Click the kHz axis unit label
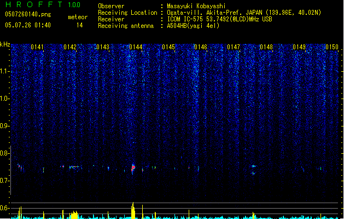 (5, 44)
